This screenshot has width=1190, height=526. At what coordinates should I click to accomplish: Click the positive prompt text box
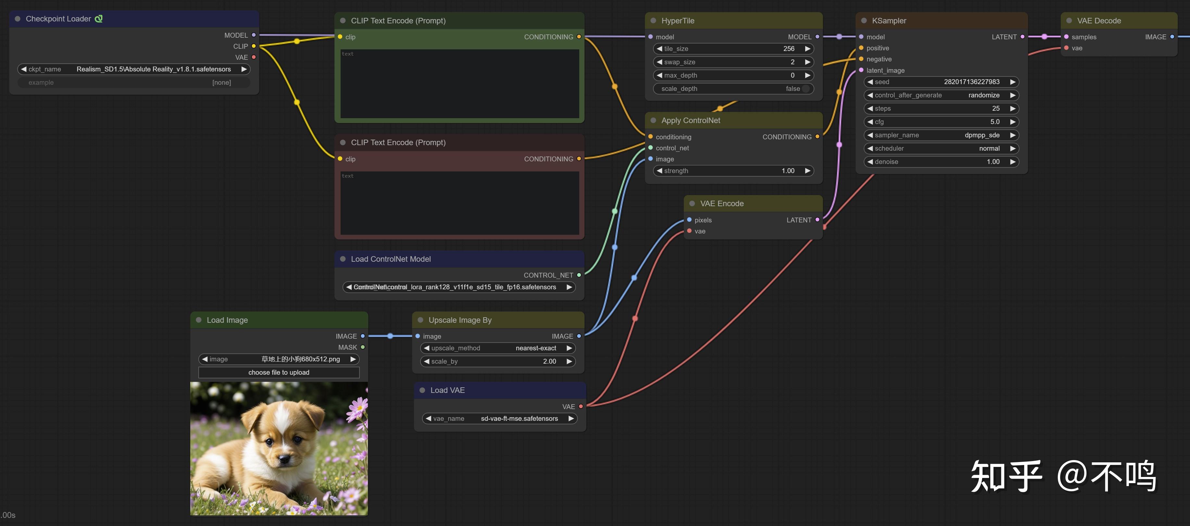[459, 84]
